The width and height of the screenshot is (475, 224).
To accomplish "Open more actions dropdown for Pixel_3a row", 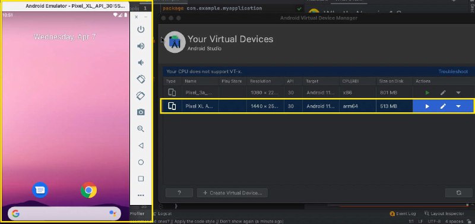I will point(458,93).
